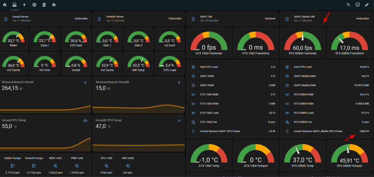Click the 108,0 W GPU power value
The height and width of the screenshot is (177, 374).
pyautogui.click(x=364, y=131)
